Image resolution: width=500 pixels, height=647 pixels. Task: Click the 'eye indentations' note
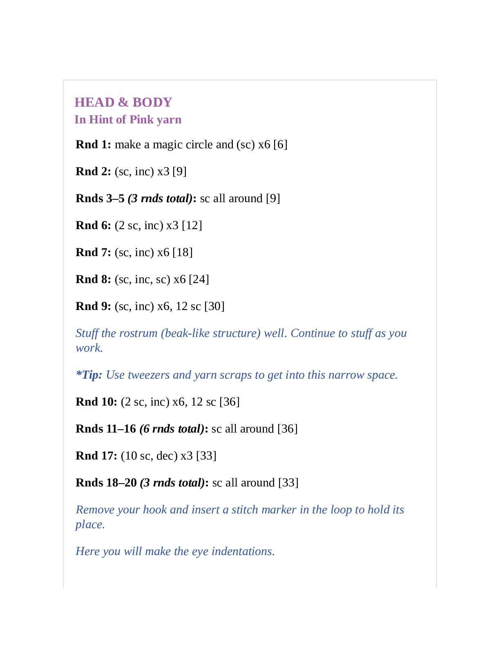pyautogui.click(x=175, y=551)
